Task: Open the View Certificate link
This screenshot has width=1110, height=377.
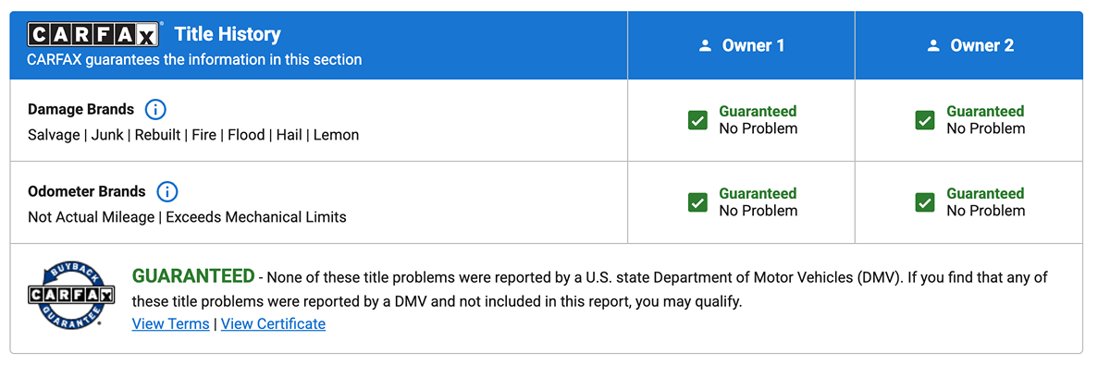Action: coord(273,324)
